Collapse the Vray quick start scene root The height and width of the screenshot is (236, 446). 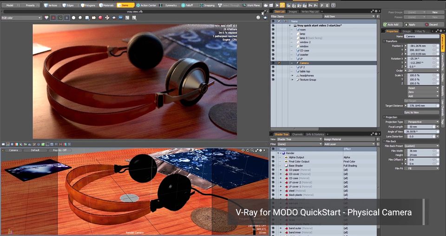coord(290,26)
